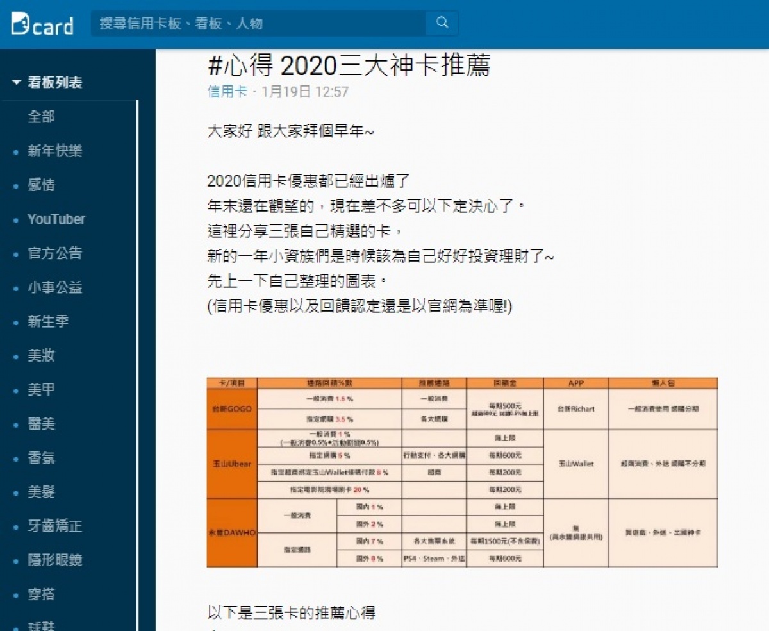Click the search magnifier icon
The image size is (769, 631).
442,23
